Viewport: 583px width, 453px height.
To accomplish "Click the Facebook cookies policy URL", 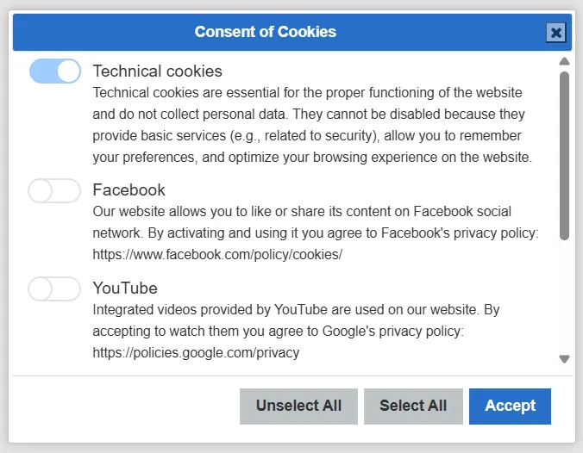I will 217,255.
